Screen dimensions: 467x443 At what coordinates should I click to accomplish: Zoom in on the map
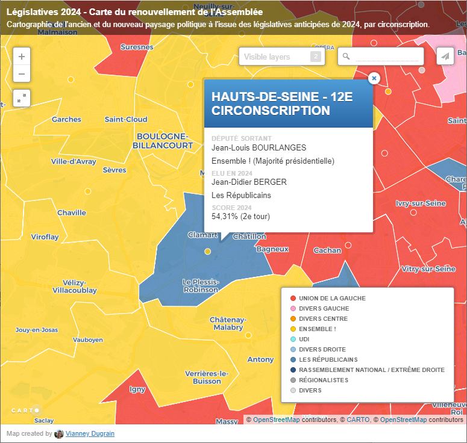(22, 57)
